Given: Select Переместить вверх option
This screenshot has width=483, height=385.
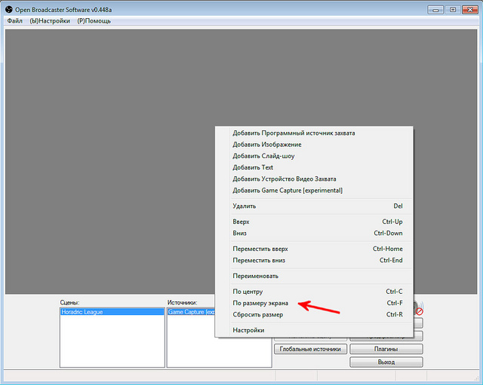Looking at the screenshot, I should pos(260,249).
